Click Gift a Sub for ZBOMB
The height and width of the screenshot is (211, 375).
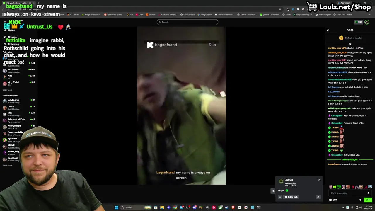[x=291, y=197]
